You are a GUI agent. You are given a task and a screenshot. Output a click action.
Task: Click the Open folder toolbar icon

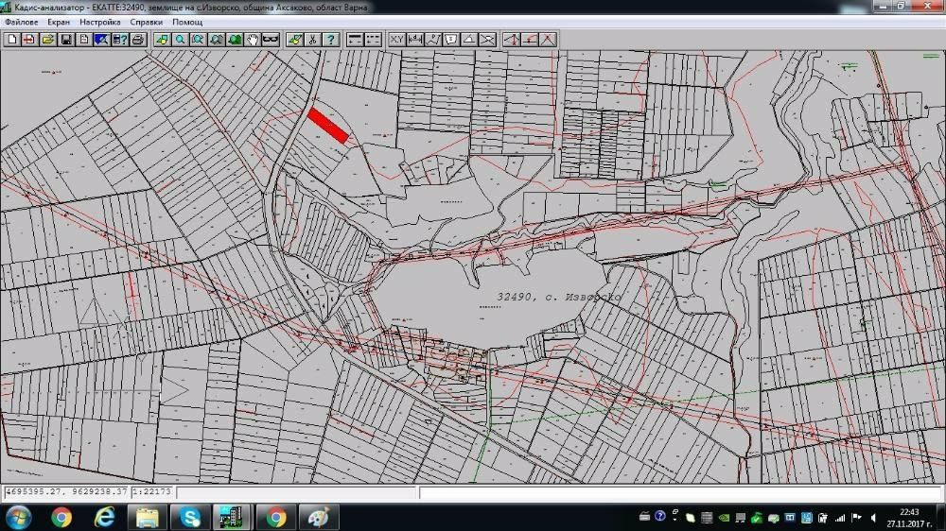pos(47,40)
